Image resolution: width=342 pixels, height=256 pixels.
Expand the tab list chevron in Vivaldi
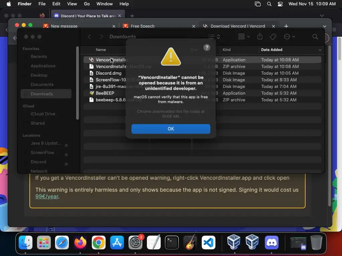point(325,26)
